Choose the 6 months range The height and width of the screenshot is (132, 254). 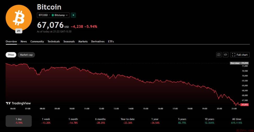101,121
